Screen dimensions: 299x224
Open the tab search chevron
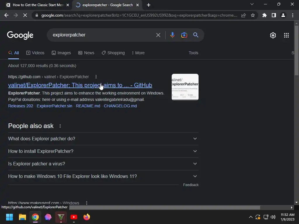252,4
